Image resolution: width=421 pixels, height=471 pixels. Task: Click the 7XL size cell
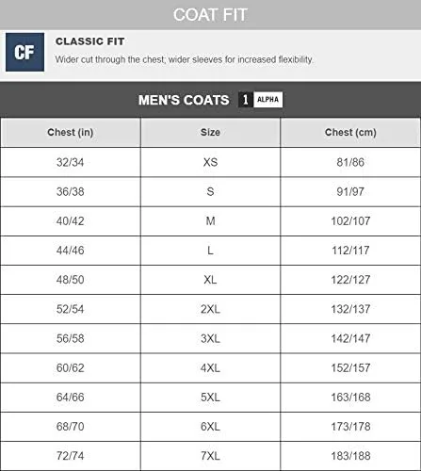210,456
